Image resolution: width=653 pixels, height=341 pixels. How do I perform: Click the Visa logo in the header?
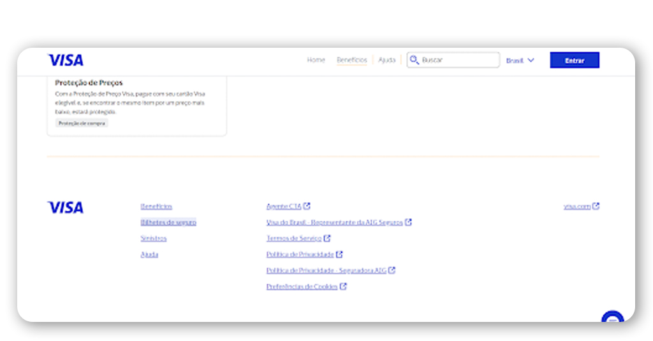click(66, 60)
